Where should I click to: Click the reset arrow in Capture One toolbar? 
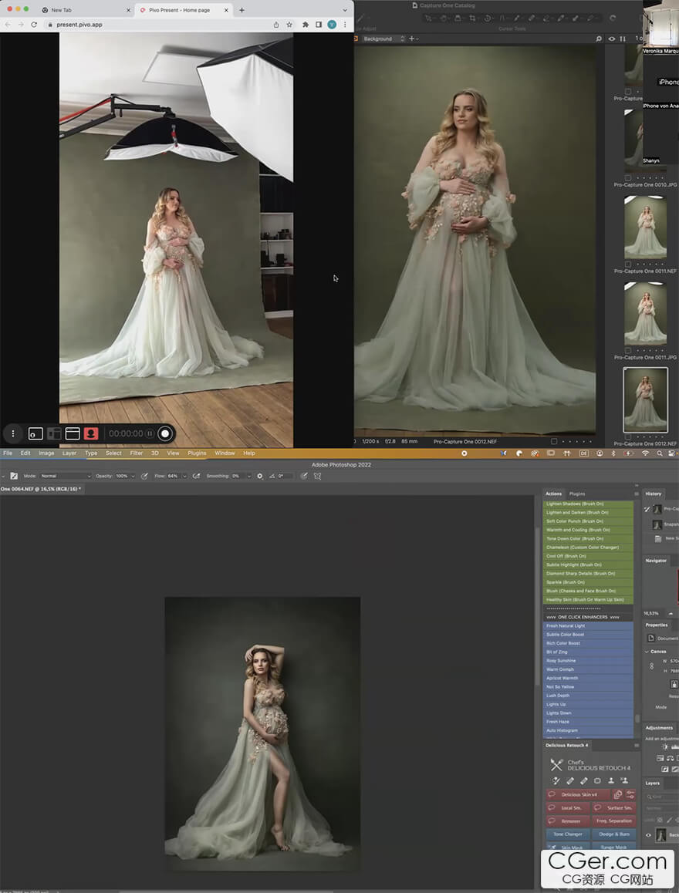pos(613,18)
